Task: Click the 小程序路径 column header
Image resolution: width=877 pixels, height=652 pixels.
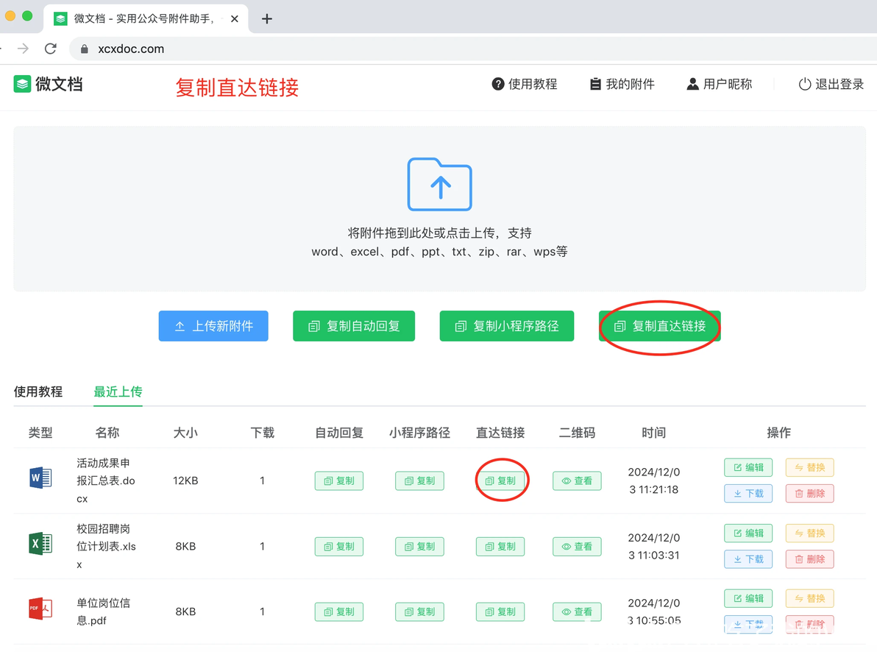Action: (x=419, y=433)
